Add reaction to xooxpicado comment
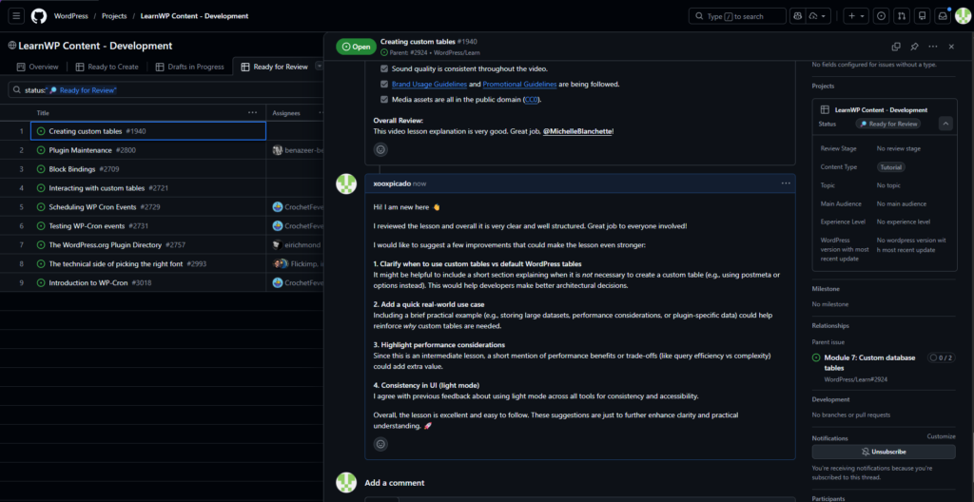Image resolution: width=974 pixels, height=502 pixels. pyautogui.click(x=380, y=444)
